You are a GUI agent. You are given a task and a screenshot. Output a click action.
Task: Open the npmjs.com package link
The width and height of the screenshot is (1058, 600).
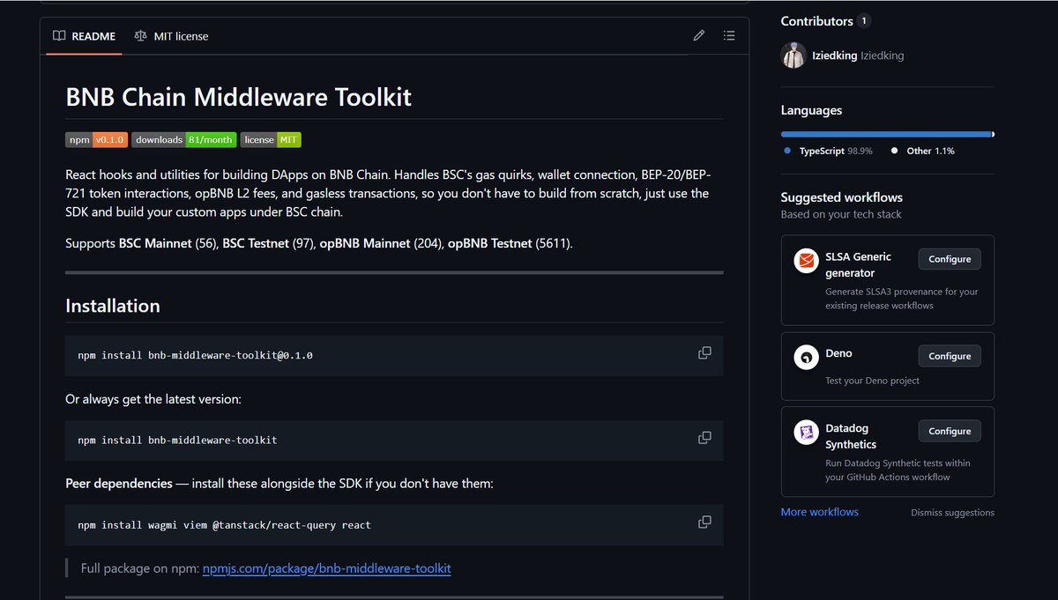click(x=326, y=568)
